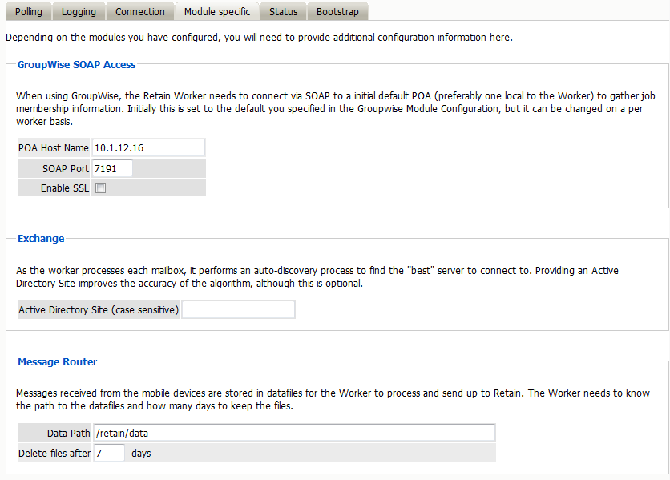Click the Active Directory Site text box
Screen dimensions: 670x480
238,309
